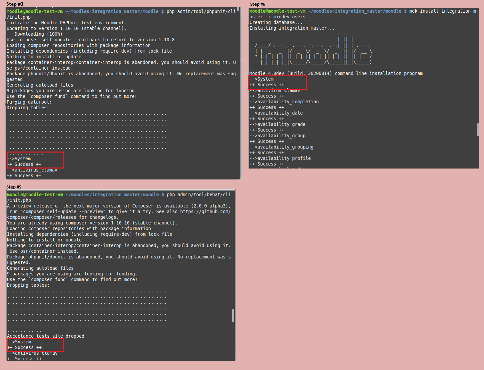Click the '-->availability_date' line
The width and height of the screenshot is (484, 370).
click(x=276, y=113)
